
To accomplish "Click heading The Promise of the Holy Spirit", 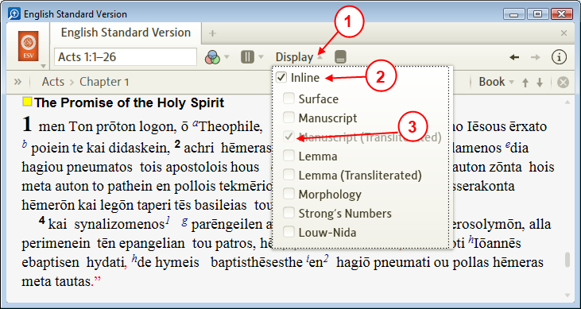I will pos(130,102).
